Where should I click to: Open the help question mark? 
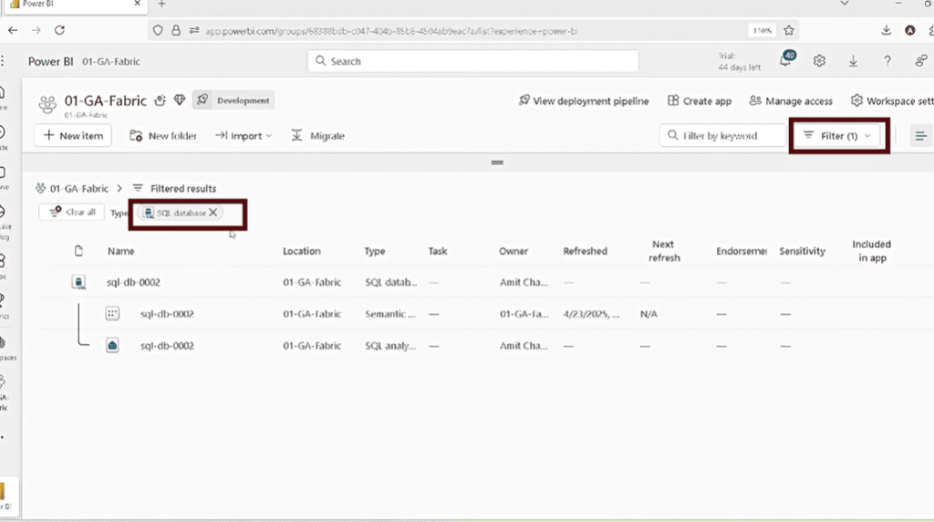887,61
